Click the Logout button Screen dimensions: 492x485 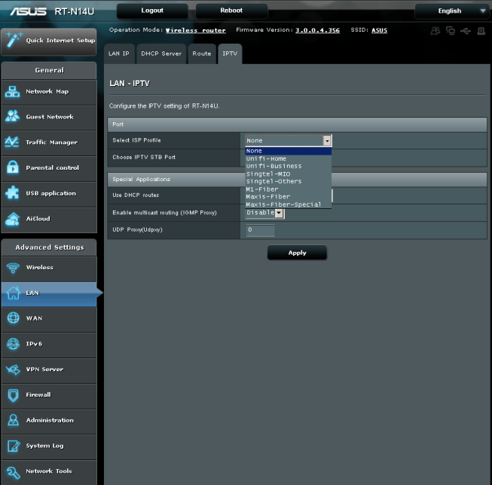tap(152, 11)
